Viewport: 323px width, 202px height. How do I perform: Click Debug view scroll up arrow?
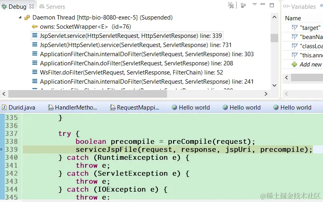click(274, 17)
